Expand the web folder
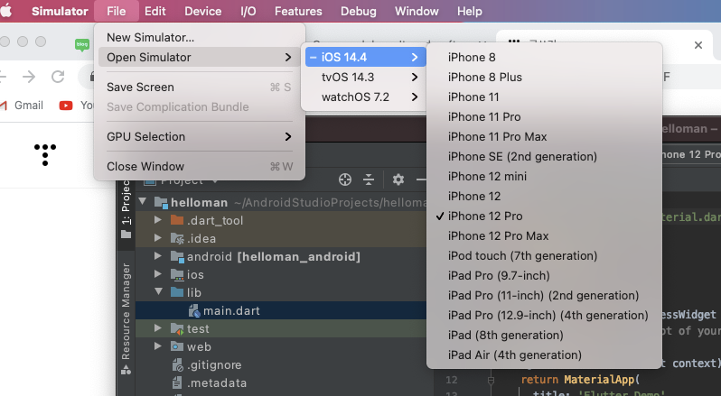 [x=158, y=346]
